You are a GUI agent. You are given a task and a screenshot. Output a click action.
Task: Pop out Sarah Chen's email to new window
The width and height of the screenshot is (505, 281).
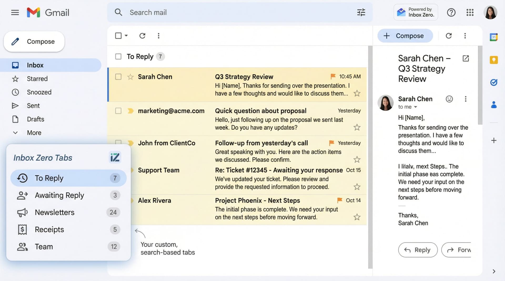click(x=466, y=58)
